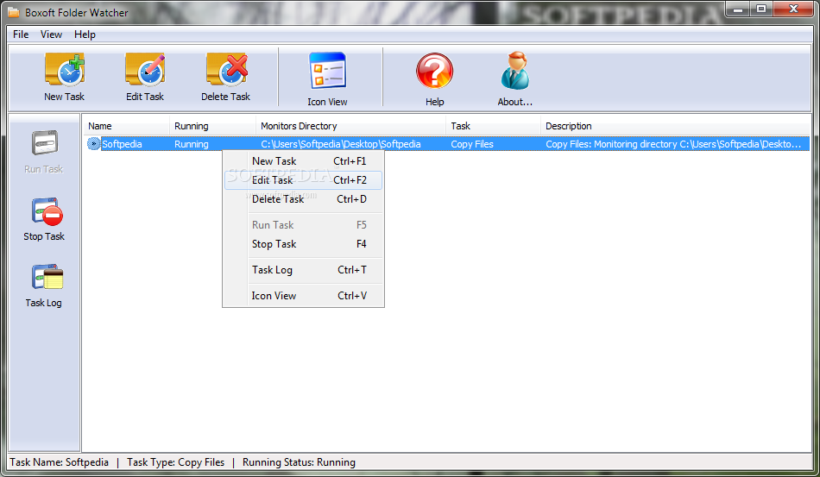Viewport: 820px width, 477px height.
Task: Click the Edit Task toolbar icon
Action: click(145, 70)
